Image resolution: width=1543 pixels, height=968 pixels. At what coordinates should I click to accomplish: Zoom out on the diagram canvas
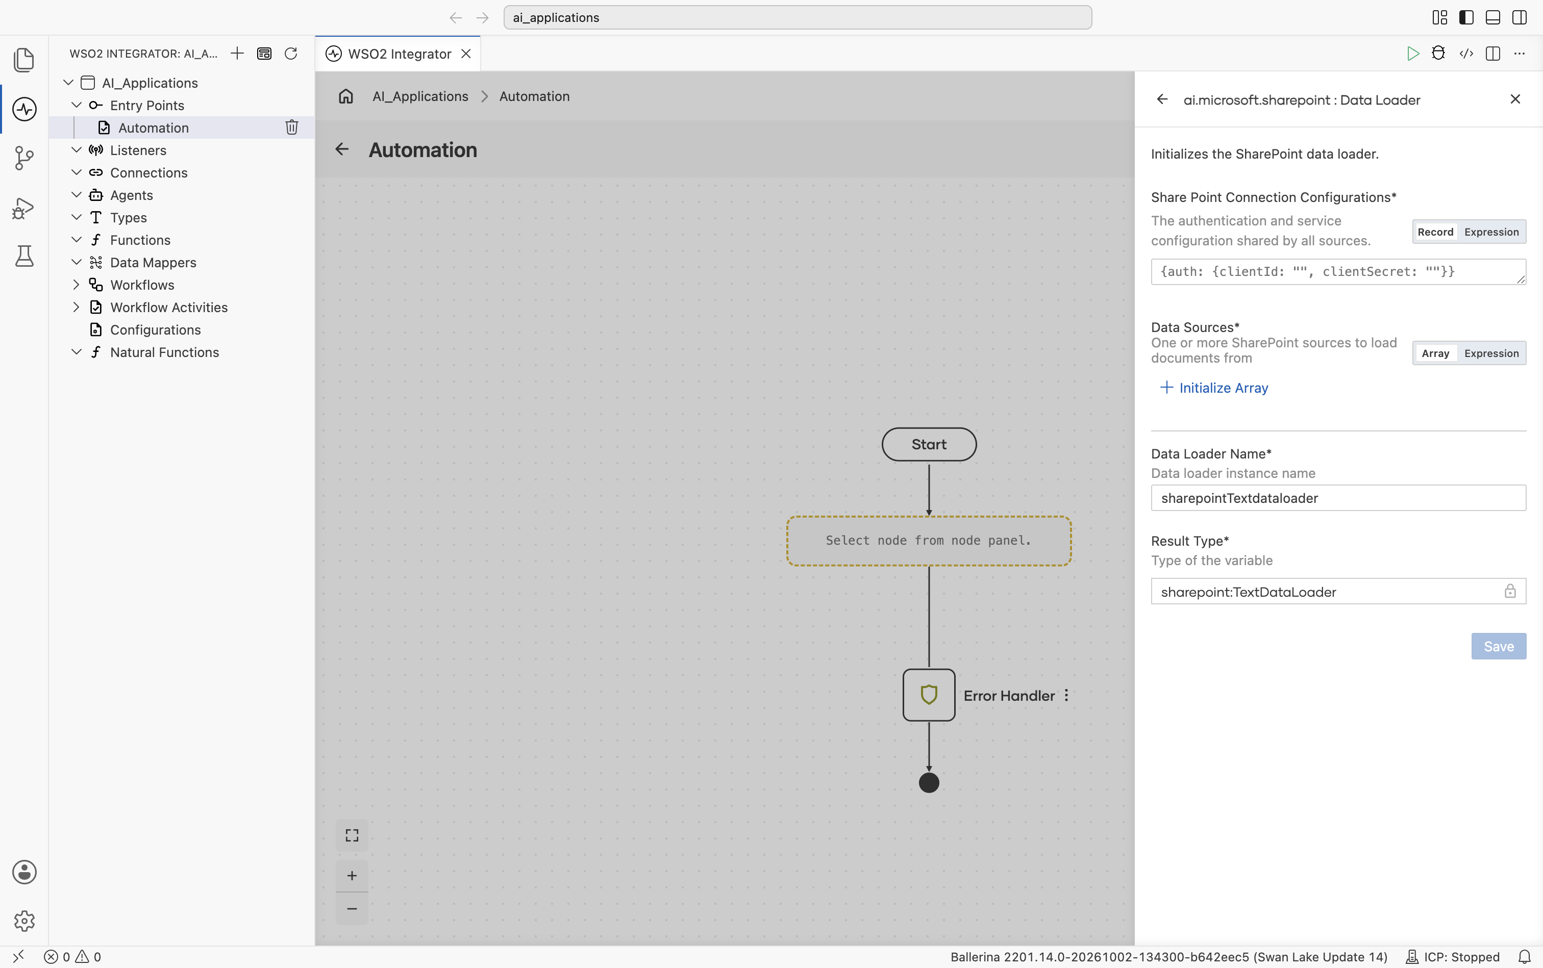(352, 908)
